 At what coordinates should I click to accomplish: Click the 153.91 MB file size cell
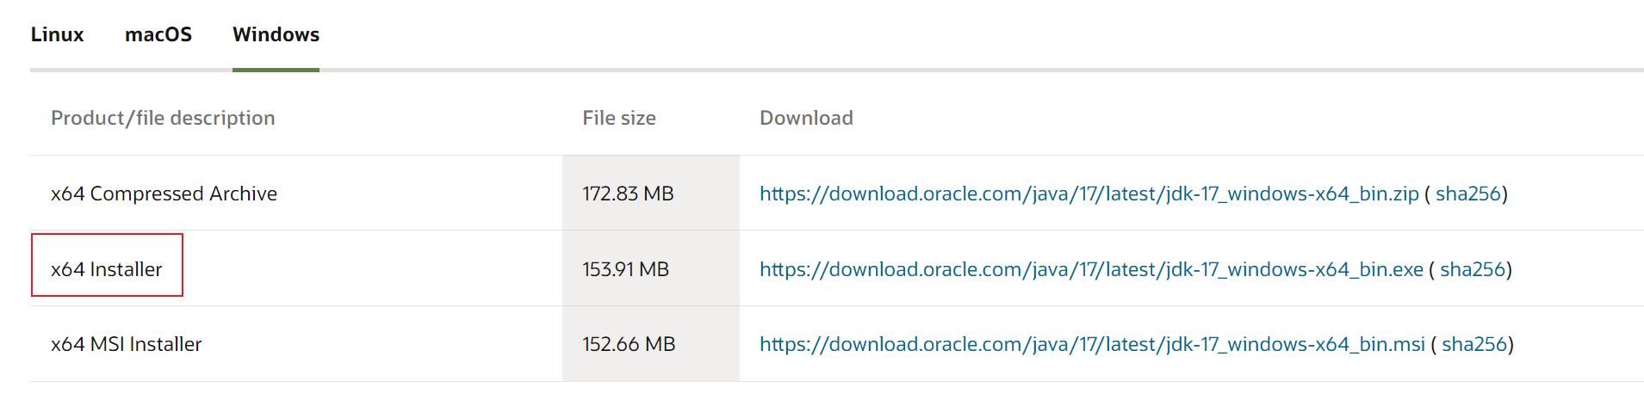[651, 268]
